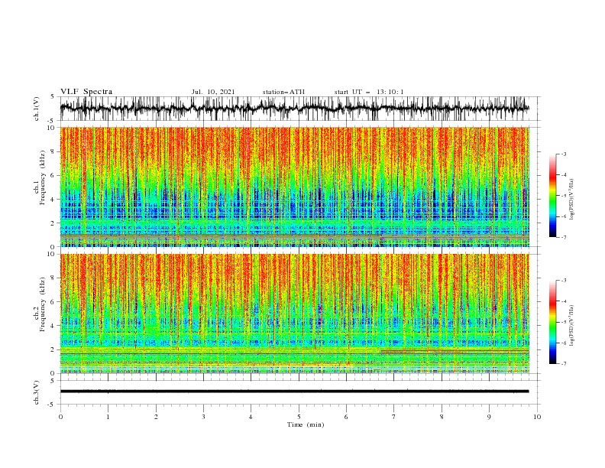Click the "ch.3(V)" axis label
The width and height of the screenshot is (605, 468).
(x=37, y=392)
